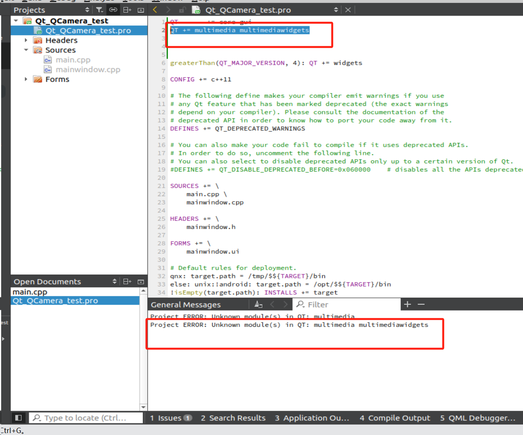Open the Search Results pane

233,418
